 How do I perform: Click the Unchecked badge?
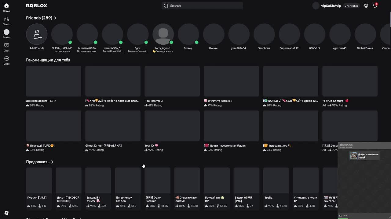pos(351,6)
